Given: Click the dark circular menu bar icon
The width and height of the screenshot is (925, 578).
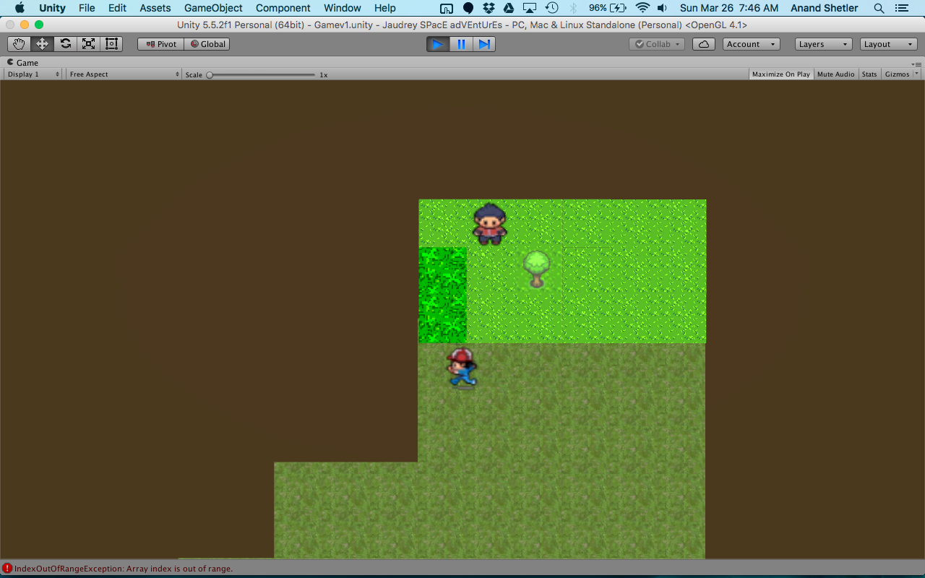Looking at the screenshot, I should (468, 8).
